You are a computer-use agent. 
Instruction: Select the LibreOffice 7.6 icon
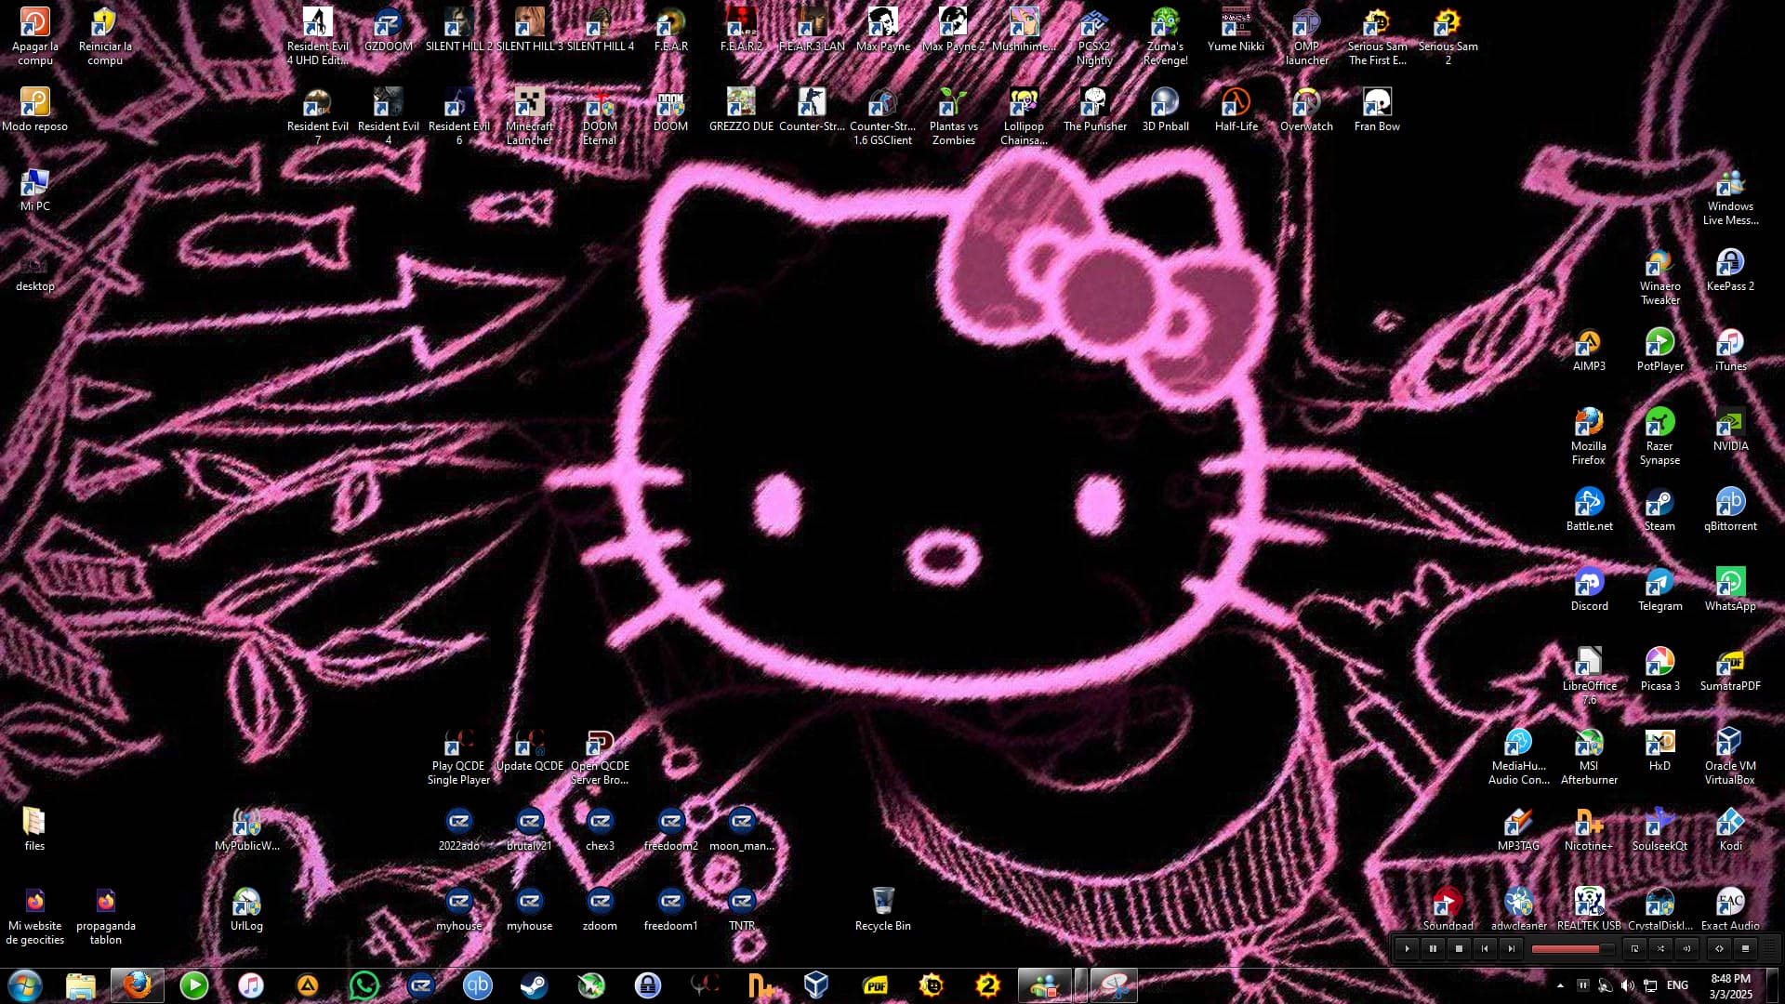1589,676
